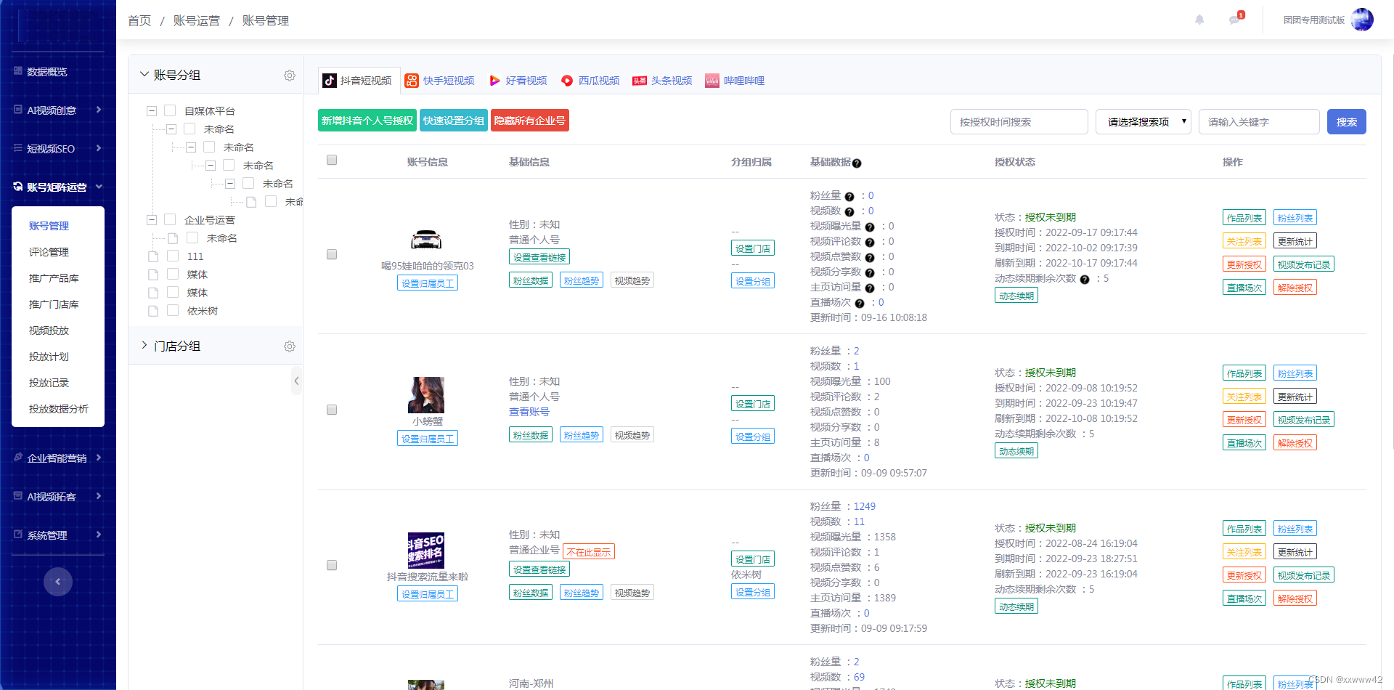Click the blue 搜索 button
The image size is (1394, 690).
(x=1347, y=122)
